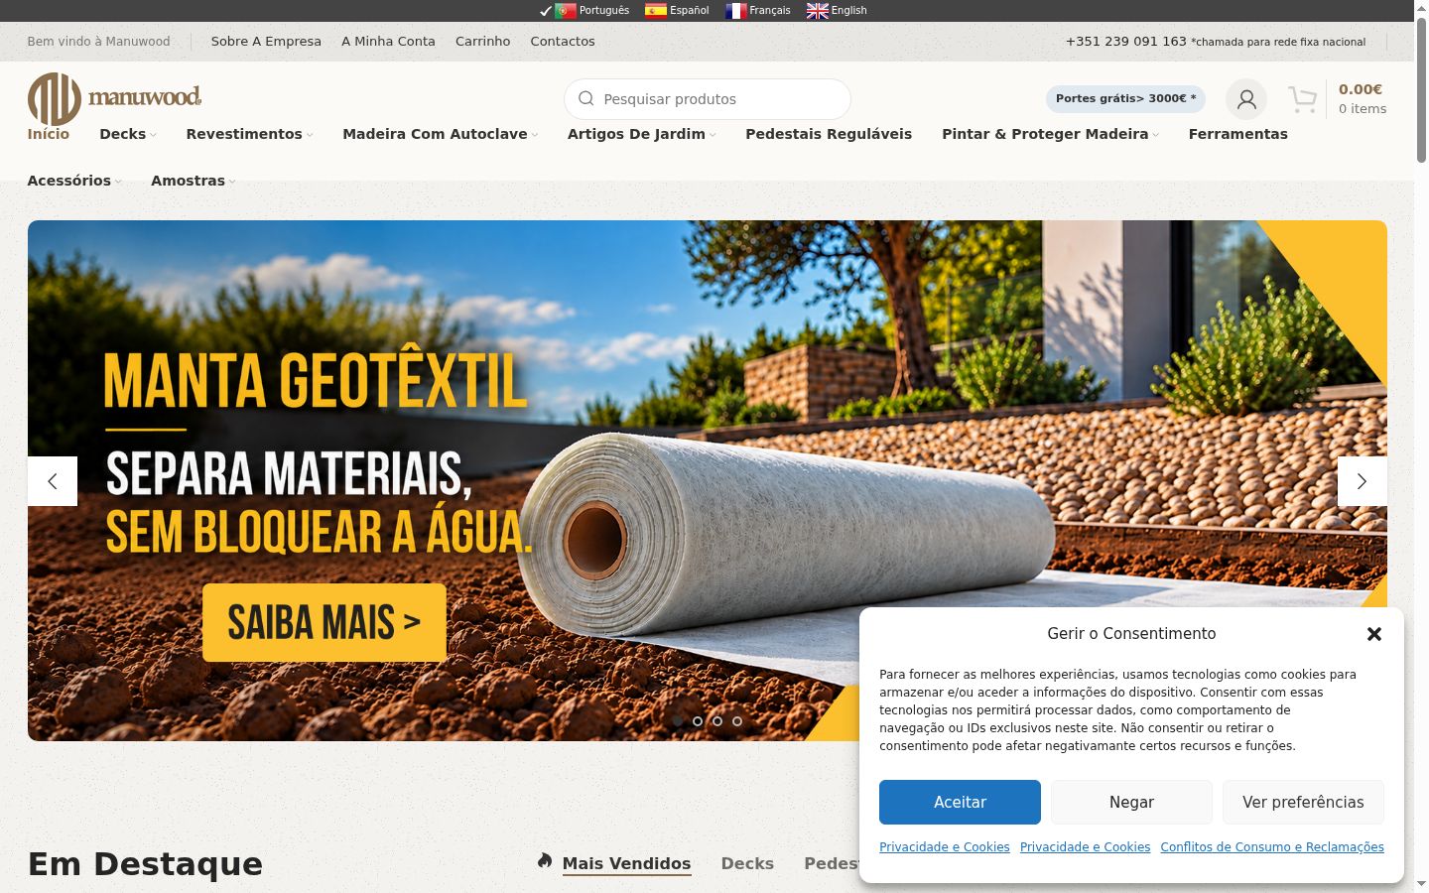The width and height of the screenshot is (1429, 893).
Task: Go to previous banner slide arrow
Action: 53,481
